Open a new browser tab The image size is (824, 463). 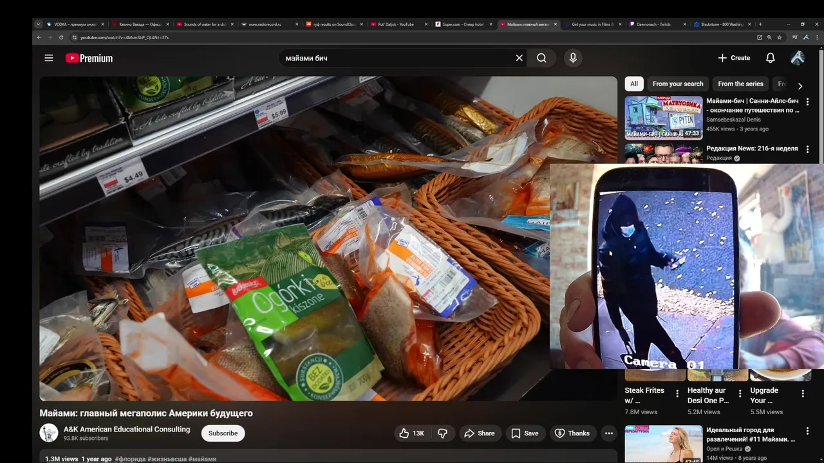click(x=760, y=24)
